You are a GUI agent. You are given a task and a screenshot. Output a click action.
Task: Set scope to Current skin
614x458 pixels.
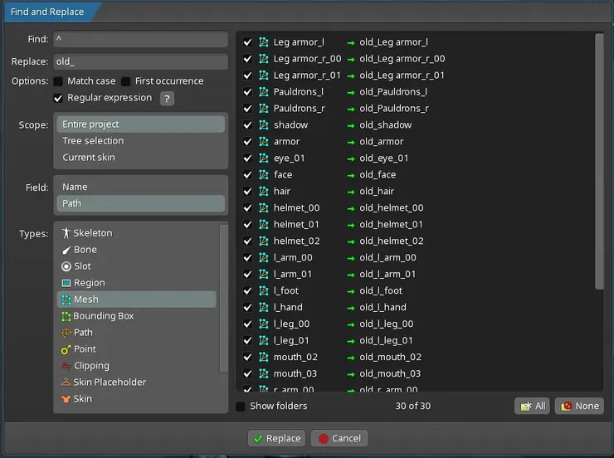click(x=140, y=158)
